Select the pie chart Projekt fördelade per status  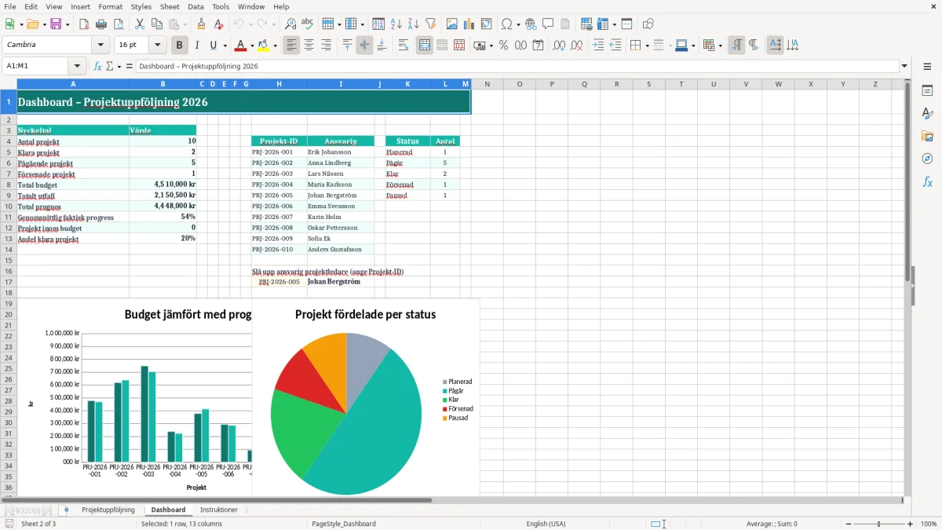(366, 397)
